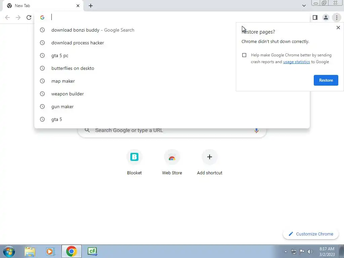This screenshot has width=344, height=258.
Task: Choose suggestion weapon builder
Action: pyautogui.click(x=172, y=94)
